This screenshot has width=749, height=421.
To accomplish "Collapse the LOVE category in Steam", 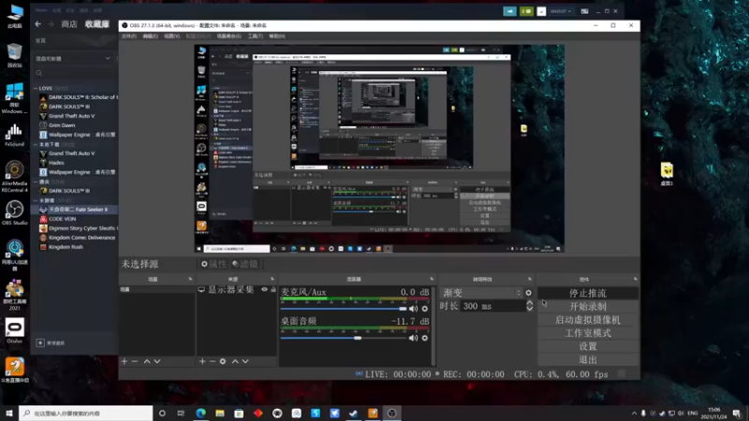I will (36, 88).
